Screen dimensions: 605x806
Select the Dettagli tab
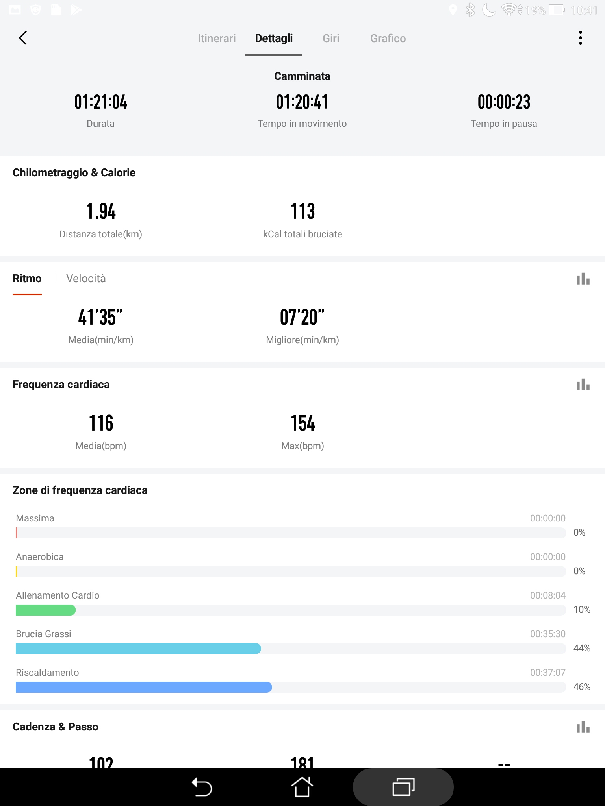(x=274, y=38)
